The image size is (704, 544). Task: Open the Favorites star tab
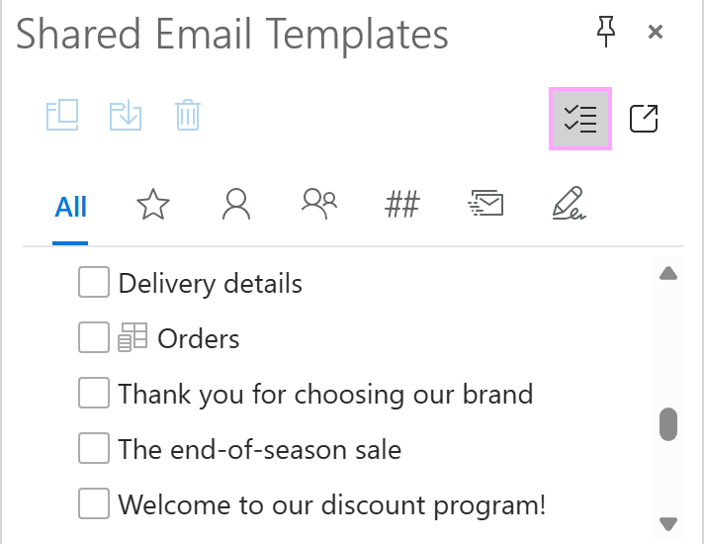[x=153, y=206]
